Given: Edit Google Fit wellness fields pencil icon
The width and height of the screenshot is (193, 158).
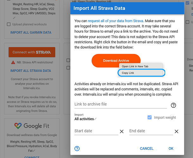Looking at the screenshot, I should point(34,151).
